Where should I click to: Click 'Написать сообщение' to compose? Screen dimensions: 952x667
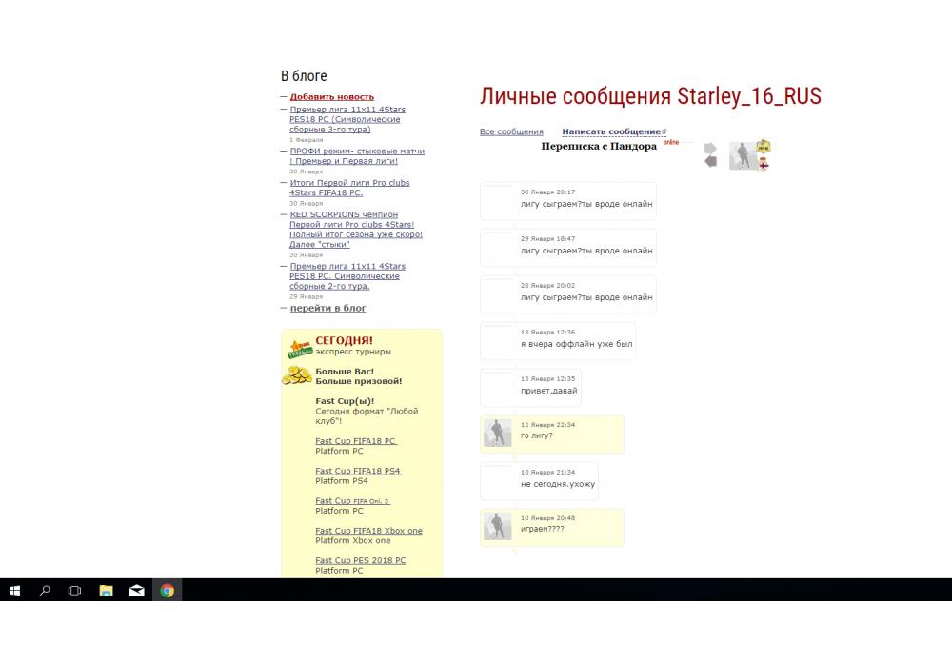point(611,131)
